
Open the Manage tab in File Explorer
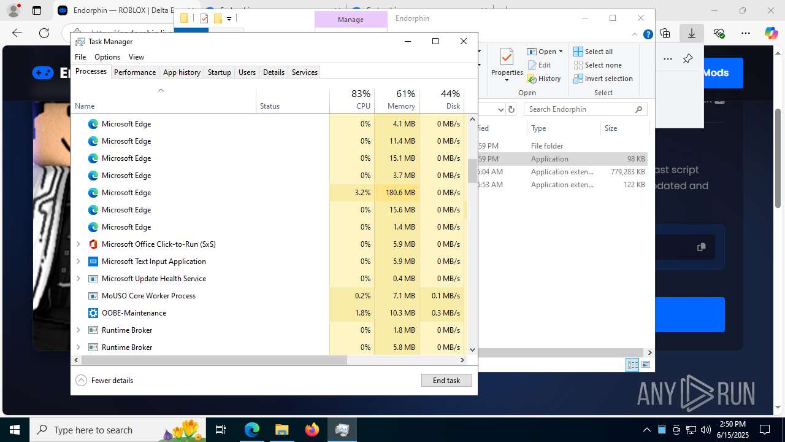[351, 20]
